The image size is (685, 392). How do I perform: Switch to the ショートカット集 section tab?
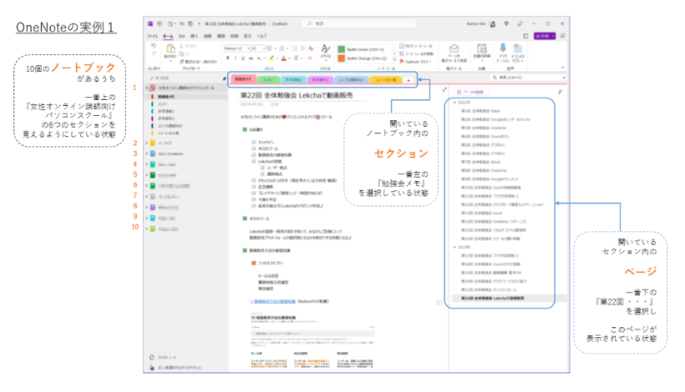tap(383, 79)
